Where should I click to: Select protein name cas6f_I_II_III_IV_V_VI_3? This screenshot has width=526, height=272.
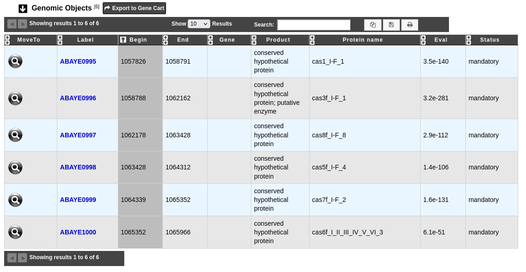[348, 232]
